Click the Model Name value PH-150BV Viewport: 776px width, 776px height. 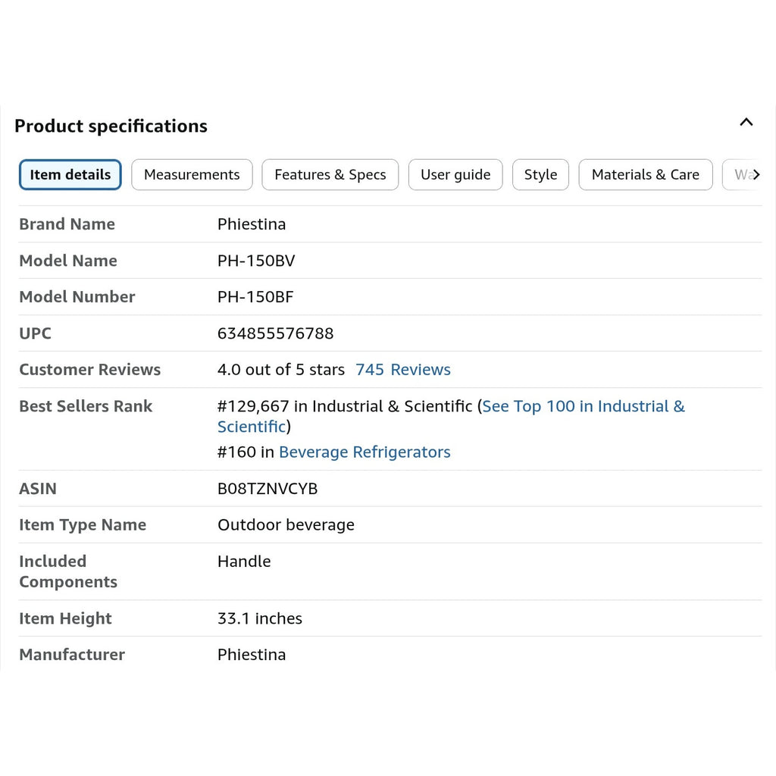point(256,261)
